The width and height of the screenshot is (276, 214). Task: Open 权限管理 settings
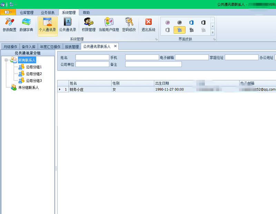pyautogui.click(x=89, y=25)
